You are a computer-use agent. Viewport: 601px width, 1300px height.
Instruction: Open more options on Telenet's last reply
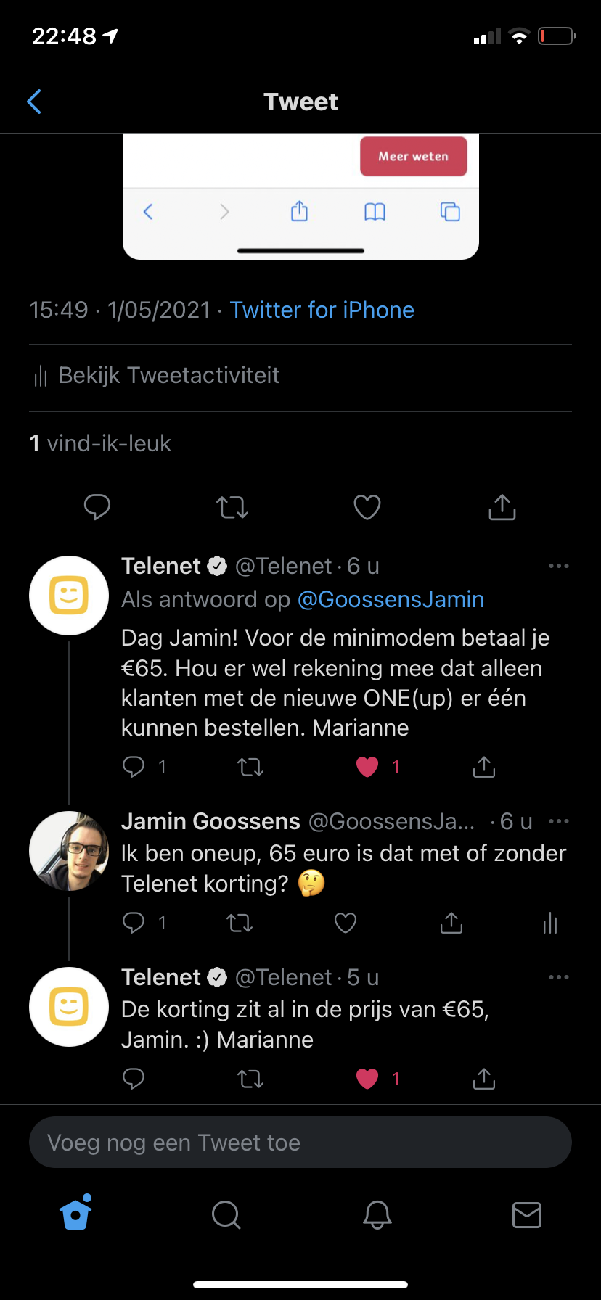[x=558, y=977]
